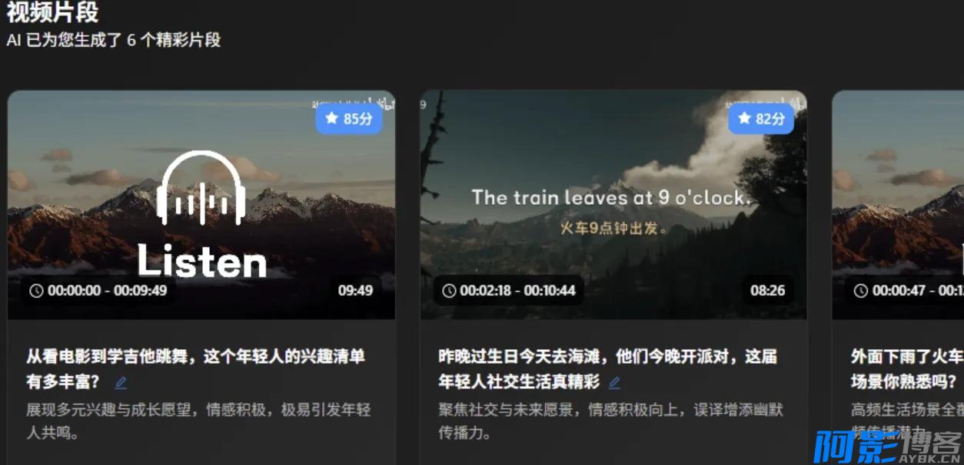Open the first clip title 从看电影到学吉他跳舞
Image resolution: width=964 pixels, height=465 pixels.
tap(195, 368)
